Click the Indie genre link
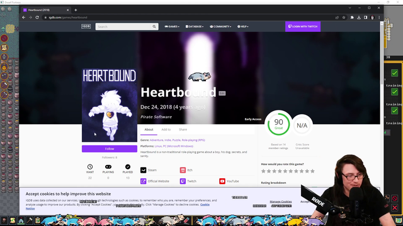Screen dimensions: 403x226 [x=167, y=140]
